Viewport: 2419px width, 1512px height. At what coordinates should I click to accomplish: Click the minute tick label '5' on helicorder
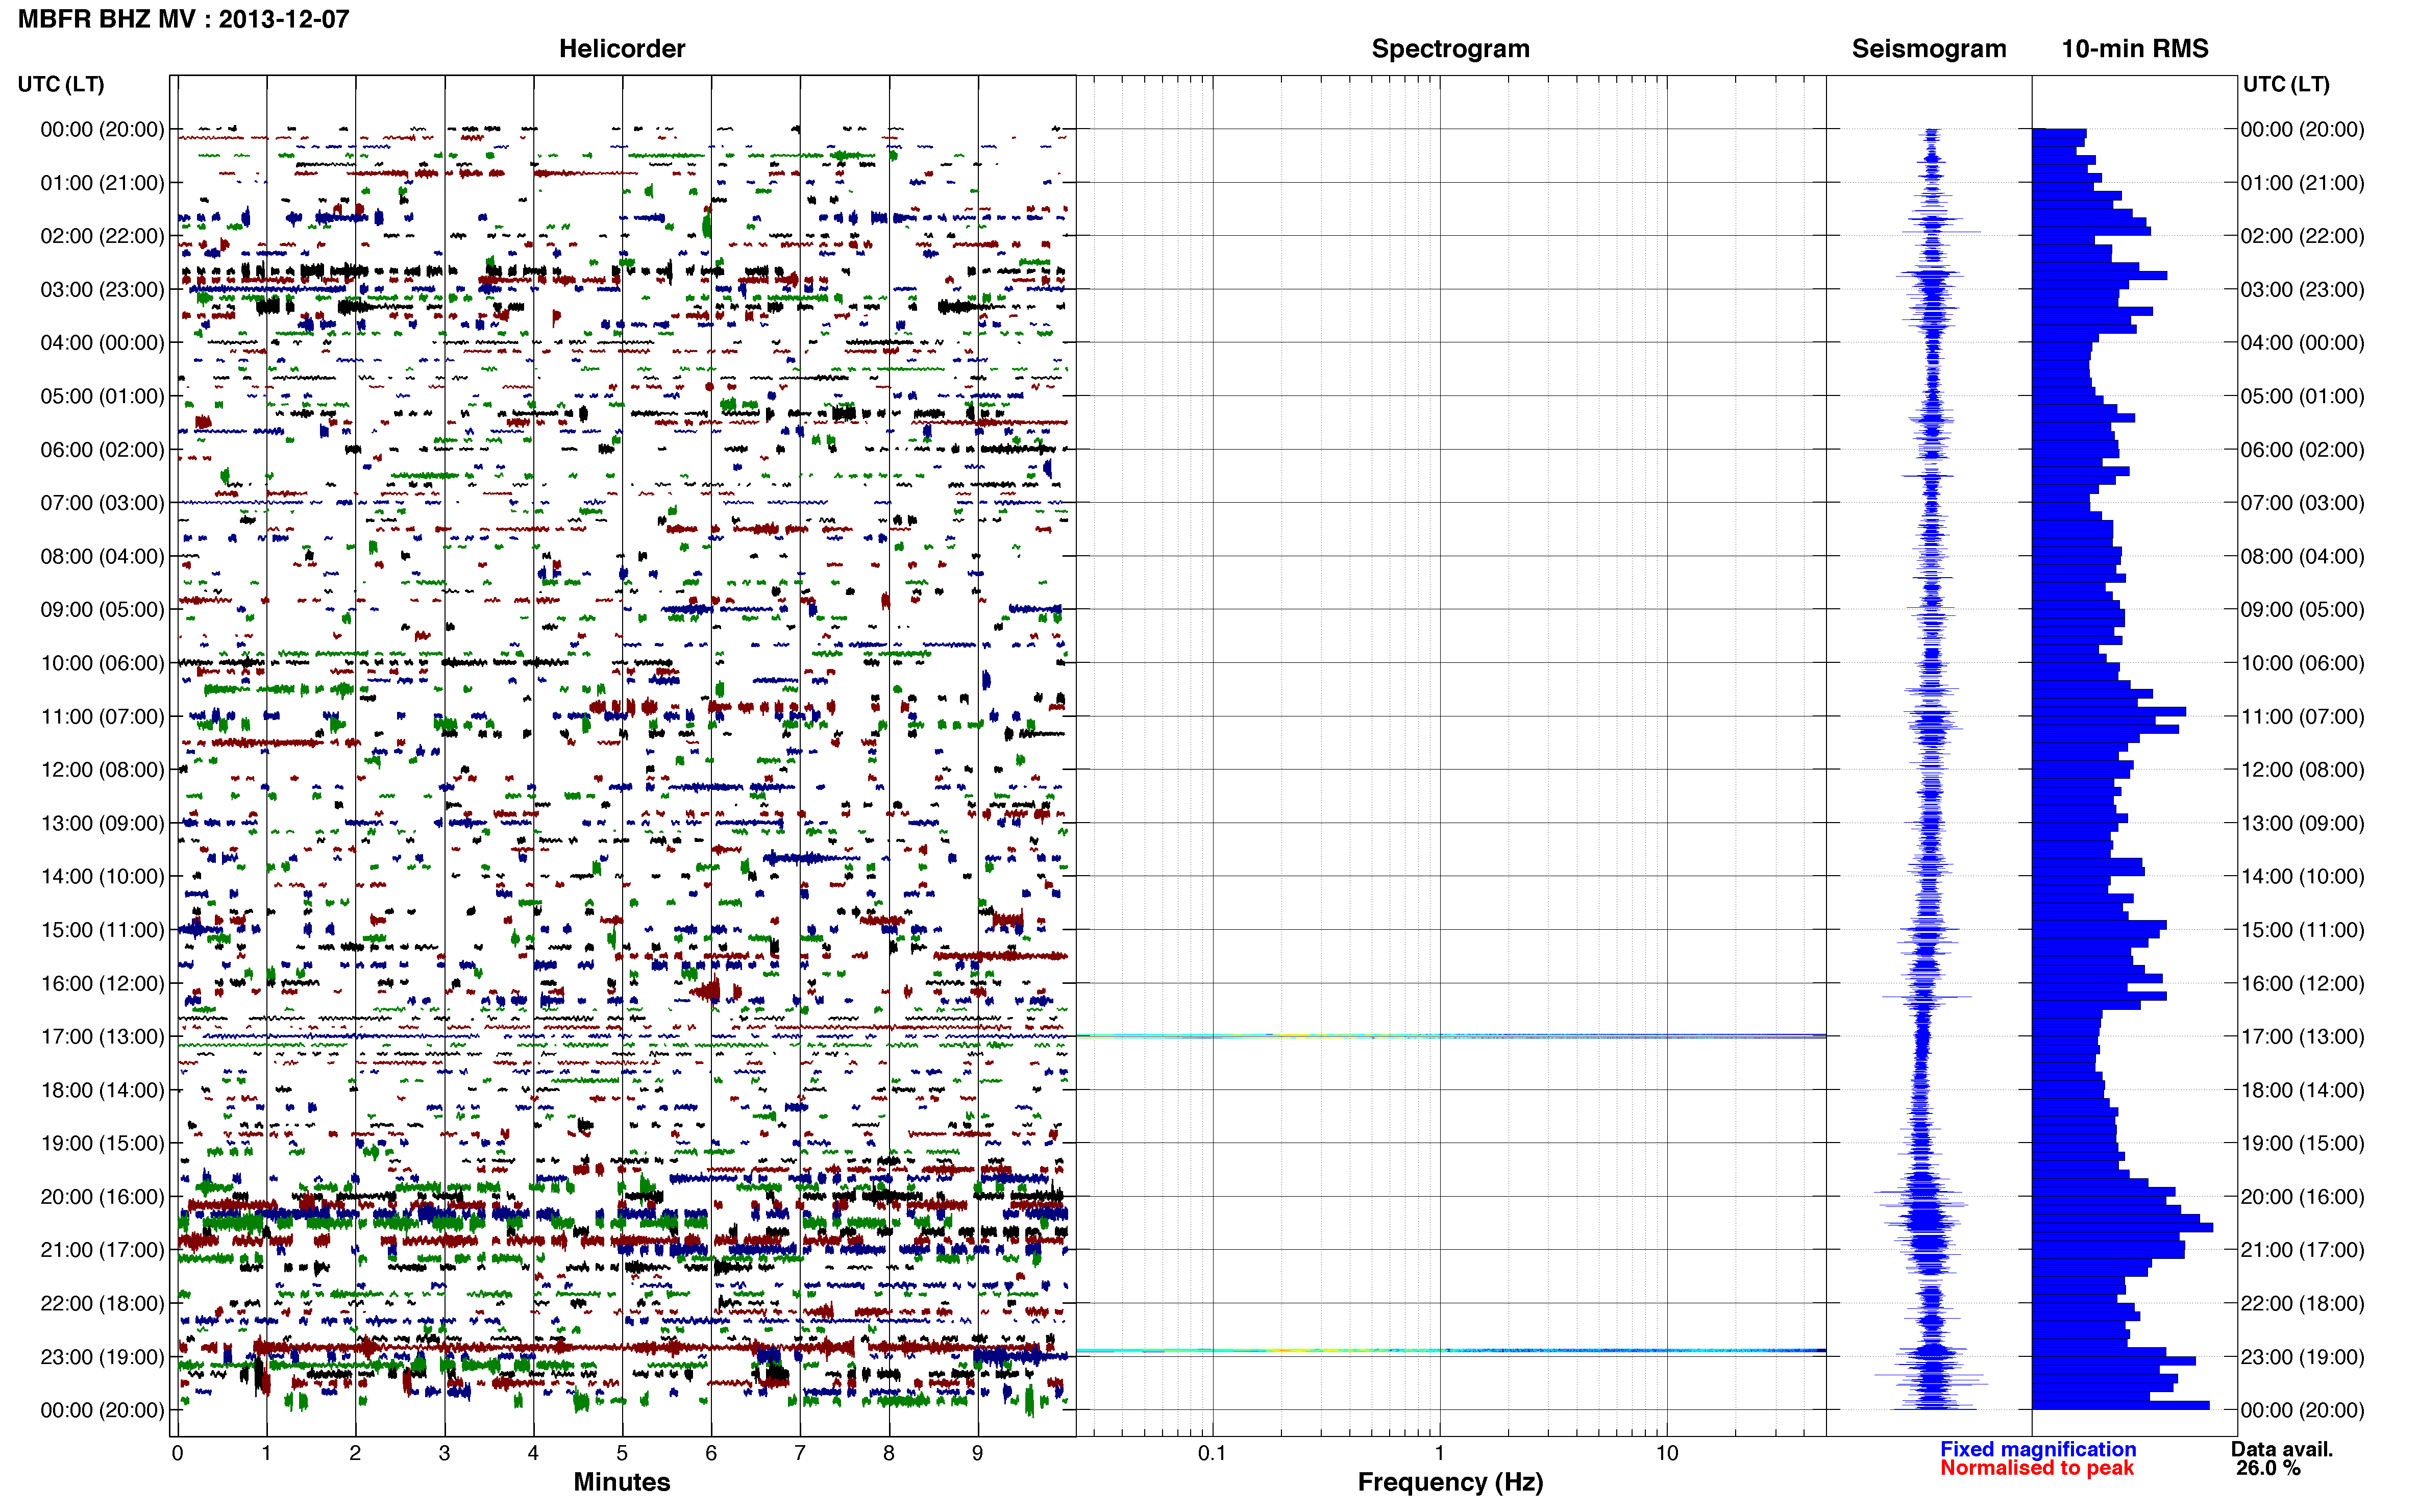[622, 1453]
